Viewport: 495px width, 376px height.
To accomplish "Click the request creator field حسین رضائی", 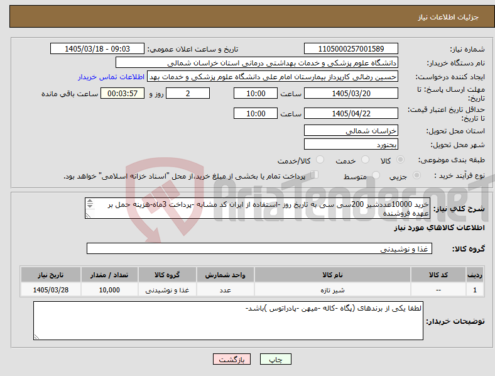I will (x=273, y=77).
